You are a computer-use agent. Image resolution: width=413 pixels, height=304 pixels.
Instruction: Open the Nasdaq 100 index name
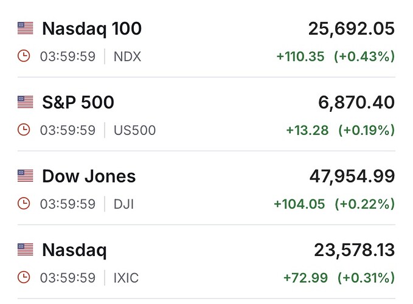point(91,29)
